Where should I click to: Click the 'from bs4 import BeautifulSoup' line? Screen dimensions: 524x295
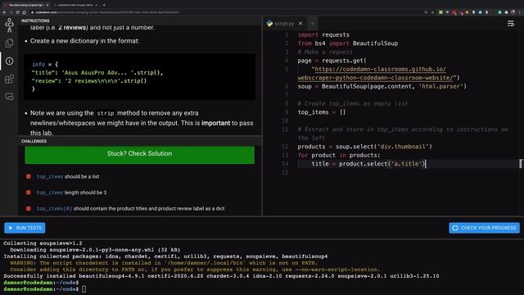348,43
